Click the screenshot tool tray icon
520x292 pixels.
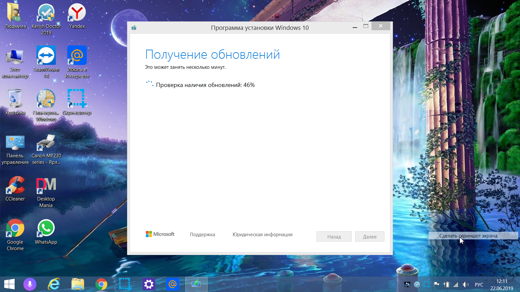pyautogui.click(x=427, y=285)
